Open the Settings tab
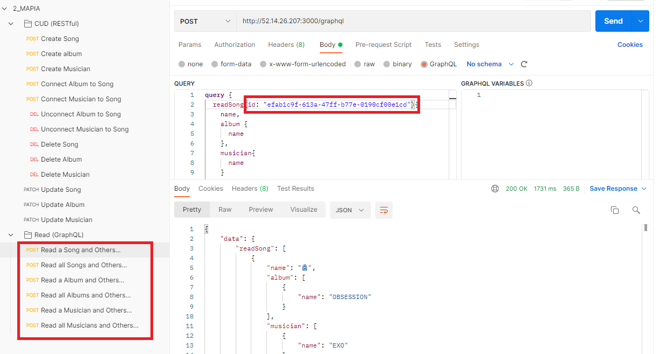Image resolution: width=659 pixels, height=354 pixels. [466, 45]
